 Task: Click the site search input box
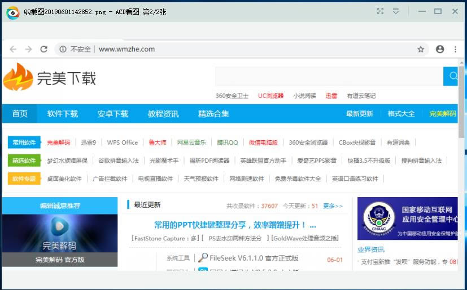click(329, 76)
